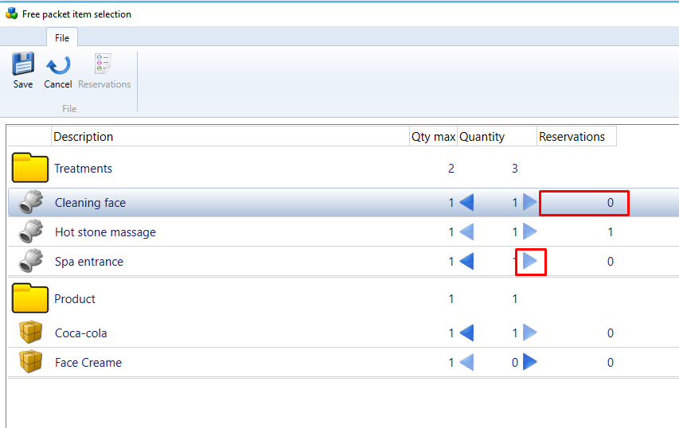This screenshot has width=679, height=428.
Task: Increase quantity for Cleaning face
Action: pyautogui.click(x=530, y=202)
